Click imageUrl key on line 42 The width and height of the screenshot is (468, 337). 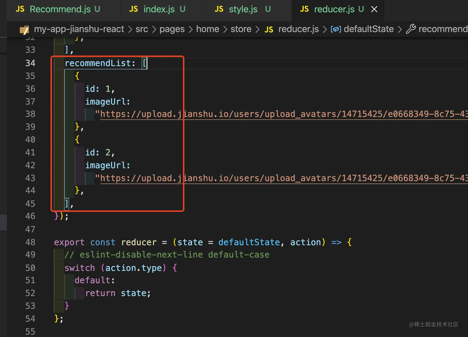(105, 166)
